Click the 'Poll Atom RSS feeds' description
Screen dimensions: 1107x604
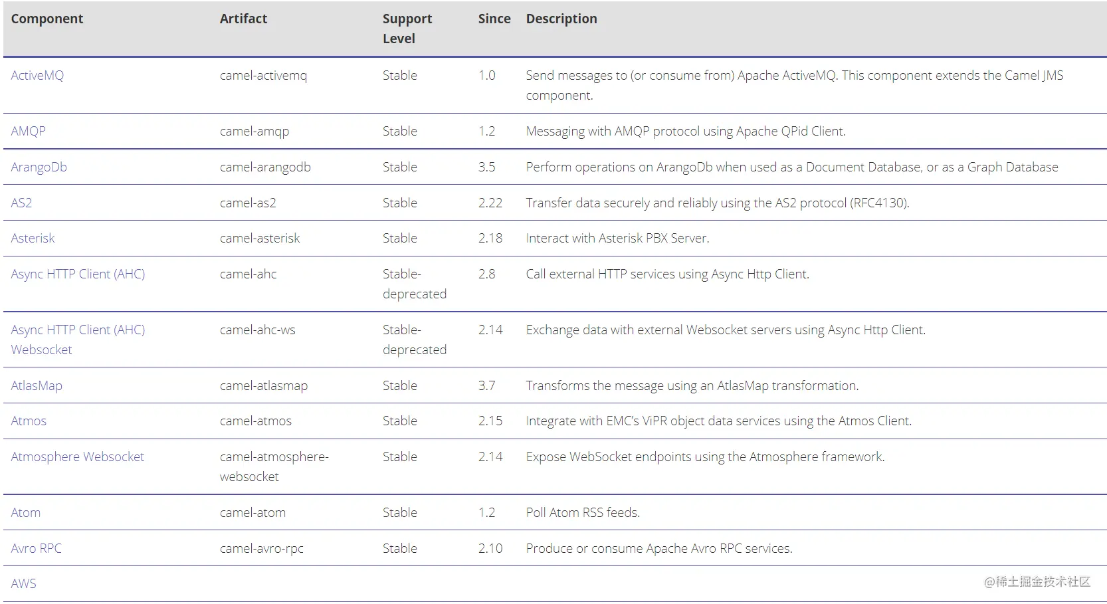583,512
